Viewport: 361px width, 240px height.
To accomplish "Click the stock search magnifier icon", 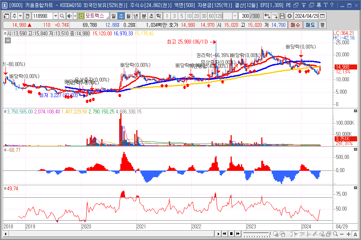I will tap(62, 16).
